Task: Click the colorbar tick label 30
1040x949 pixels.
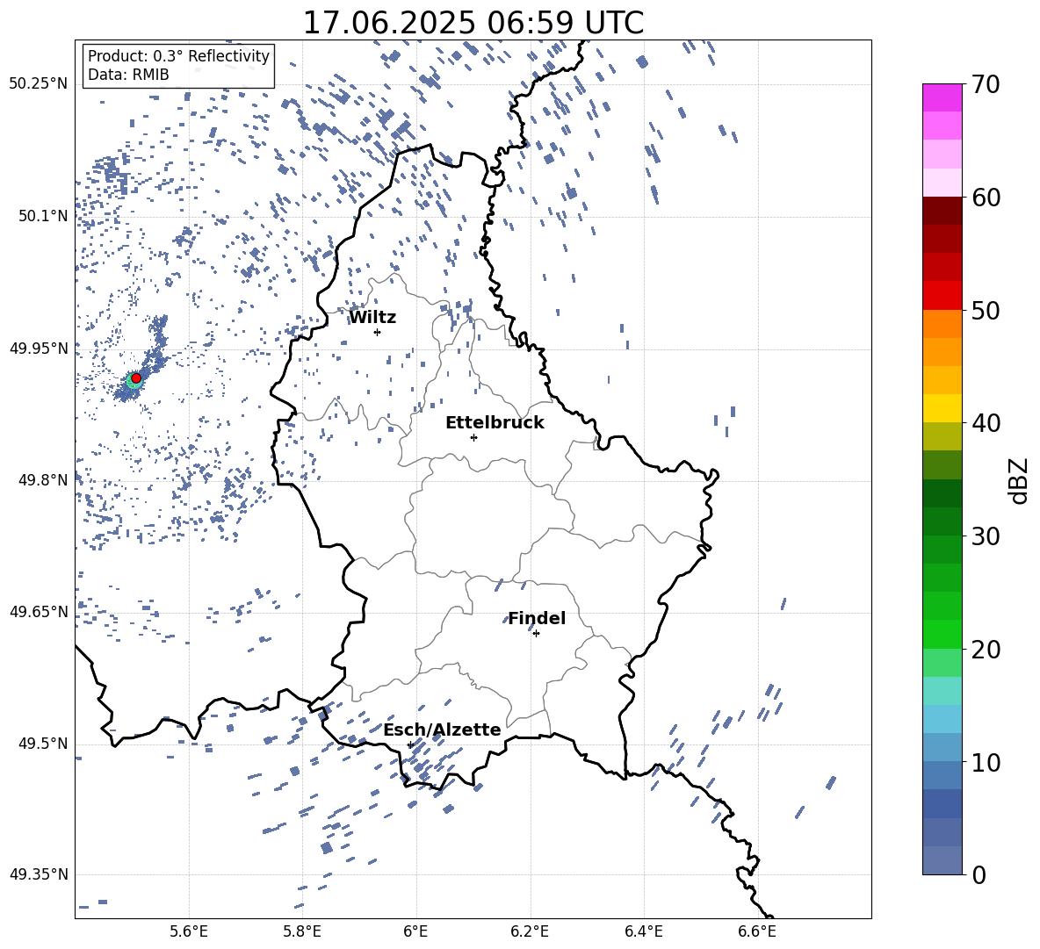Action: pyautogui.click(x=986, y=536)
